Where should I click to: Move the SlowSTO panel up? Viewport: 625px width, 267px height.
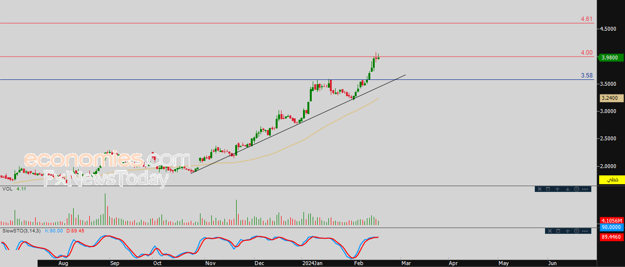[x=567, y=231]
